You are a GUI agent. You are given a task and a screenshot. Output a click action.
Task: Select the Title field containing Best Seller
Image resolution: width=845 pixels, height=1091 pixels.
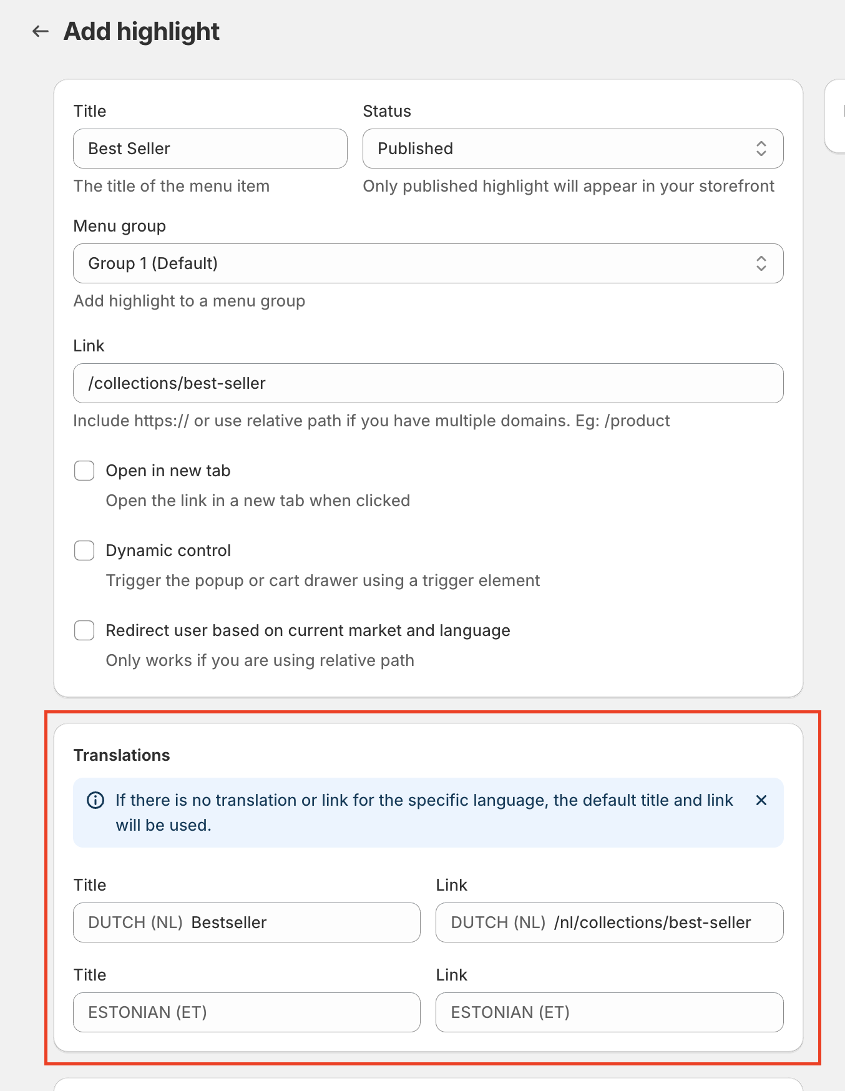210,149
